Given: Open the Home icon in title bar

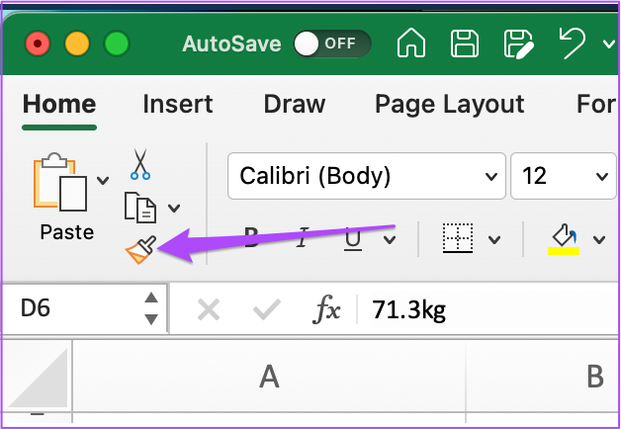Looking at the screenshot, I should [x=411, y=43].
